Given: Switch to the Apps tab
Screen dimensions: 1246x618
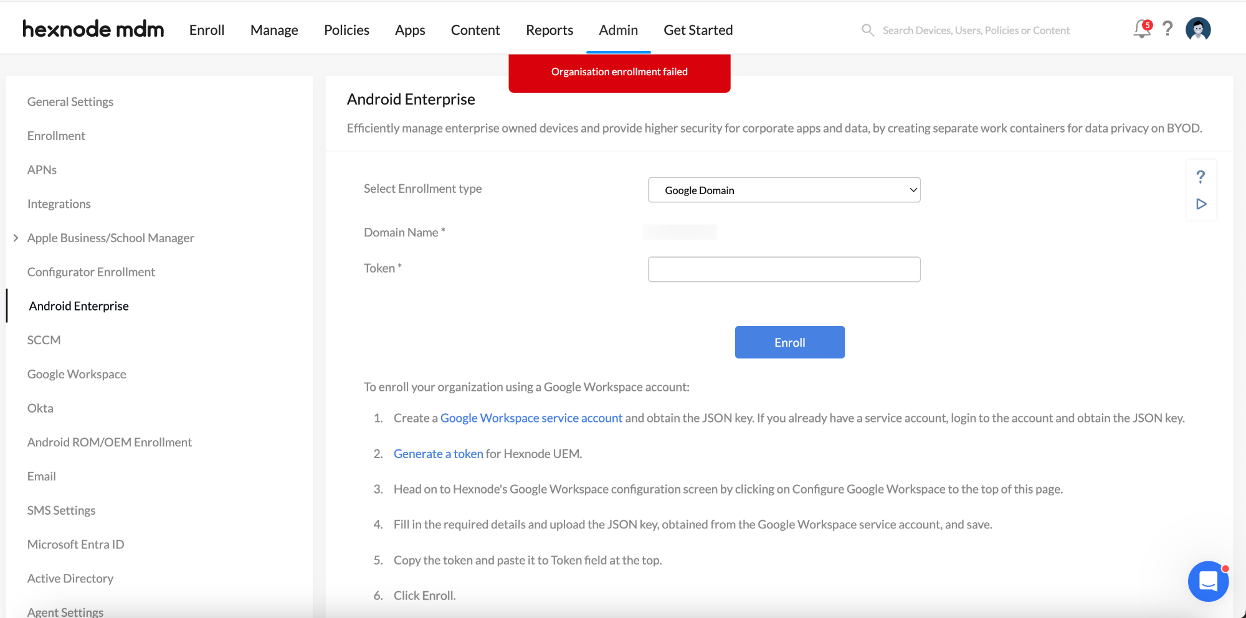Looking at the screenshot, I should click(x=410, y=30).
